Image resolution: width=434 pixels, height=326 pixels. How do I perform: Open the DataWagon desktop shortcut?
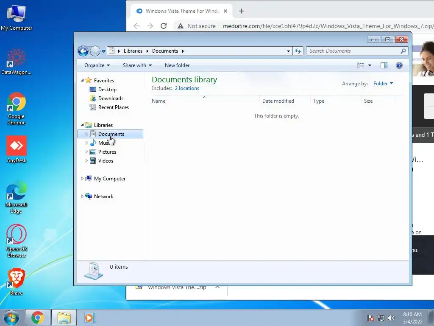click(x=17, y=62)
